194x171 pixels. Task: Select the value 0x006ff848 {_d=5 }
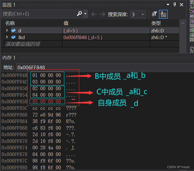click(x=83, y=37)
